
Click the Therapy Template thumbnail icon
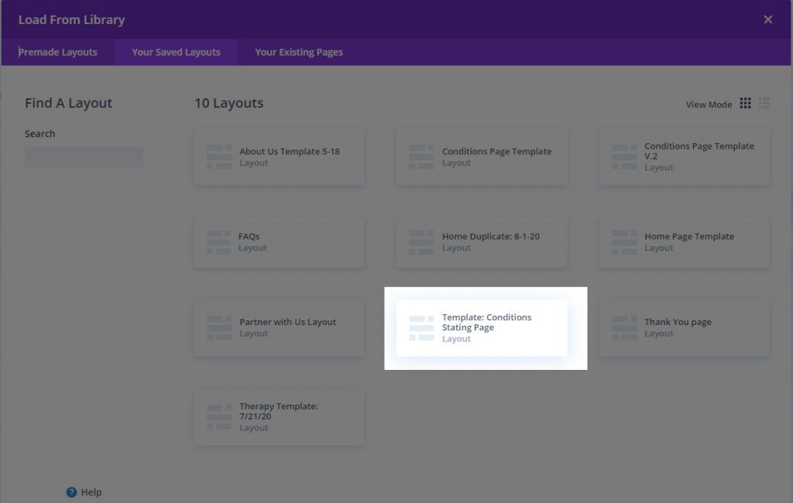coord(219,417)
